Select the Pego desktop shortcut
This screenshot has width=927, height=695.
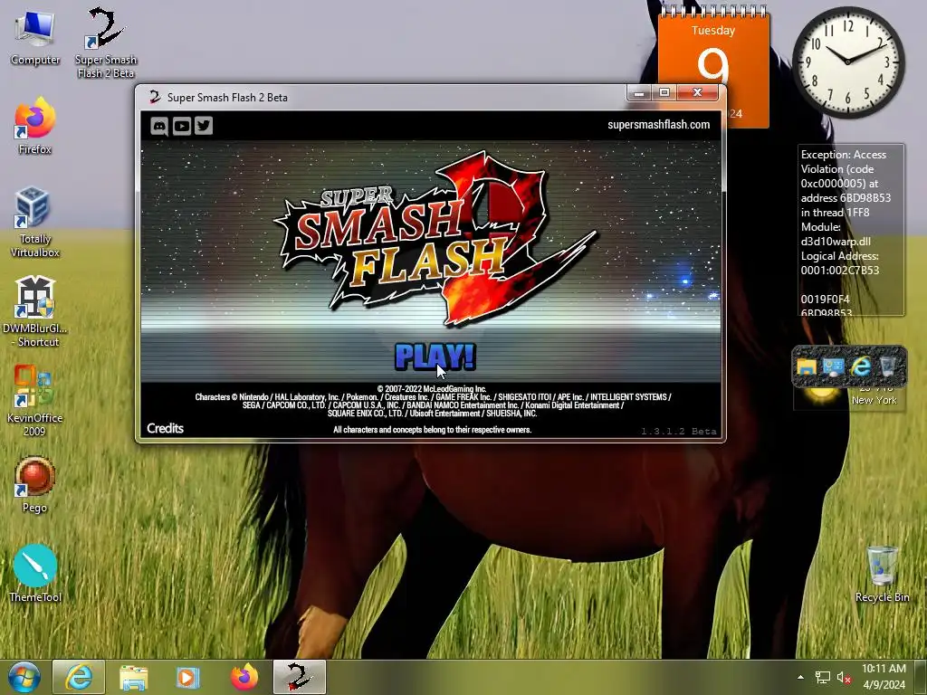34,485
